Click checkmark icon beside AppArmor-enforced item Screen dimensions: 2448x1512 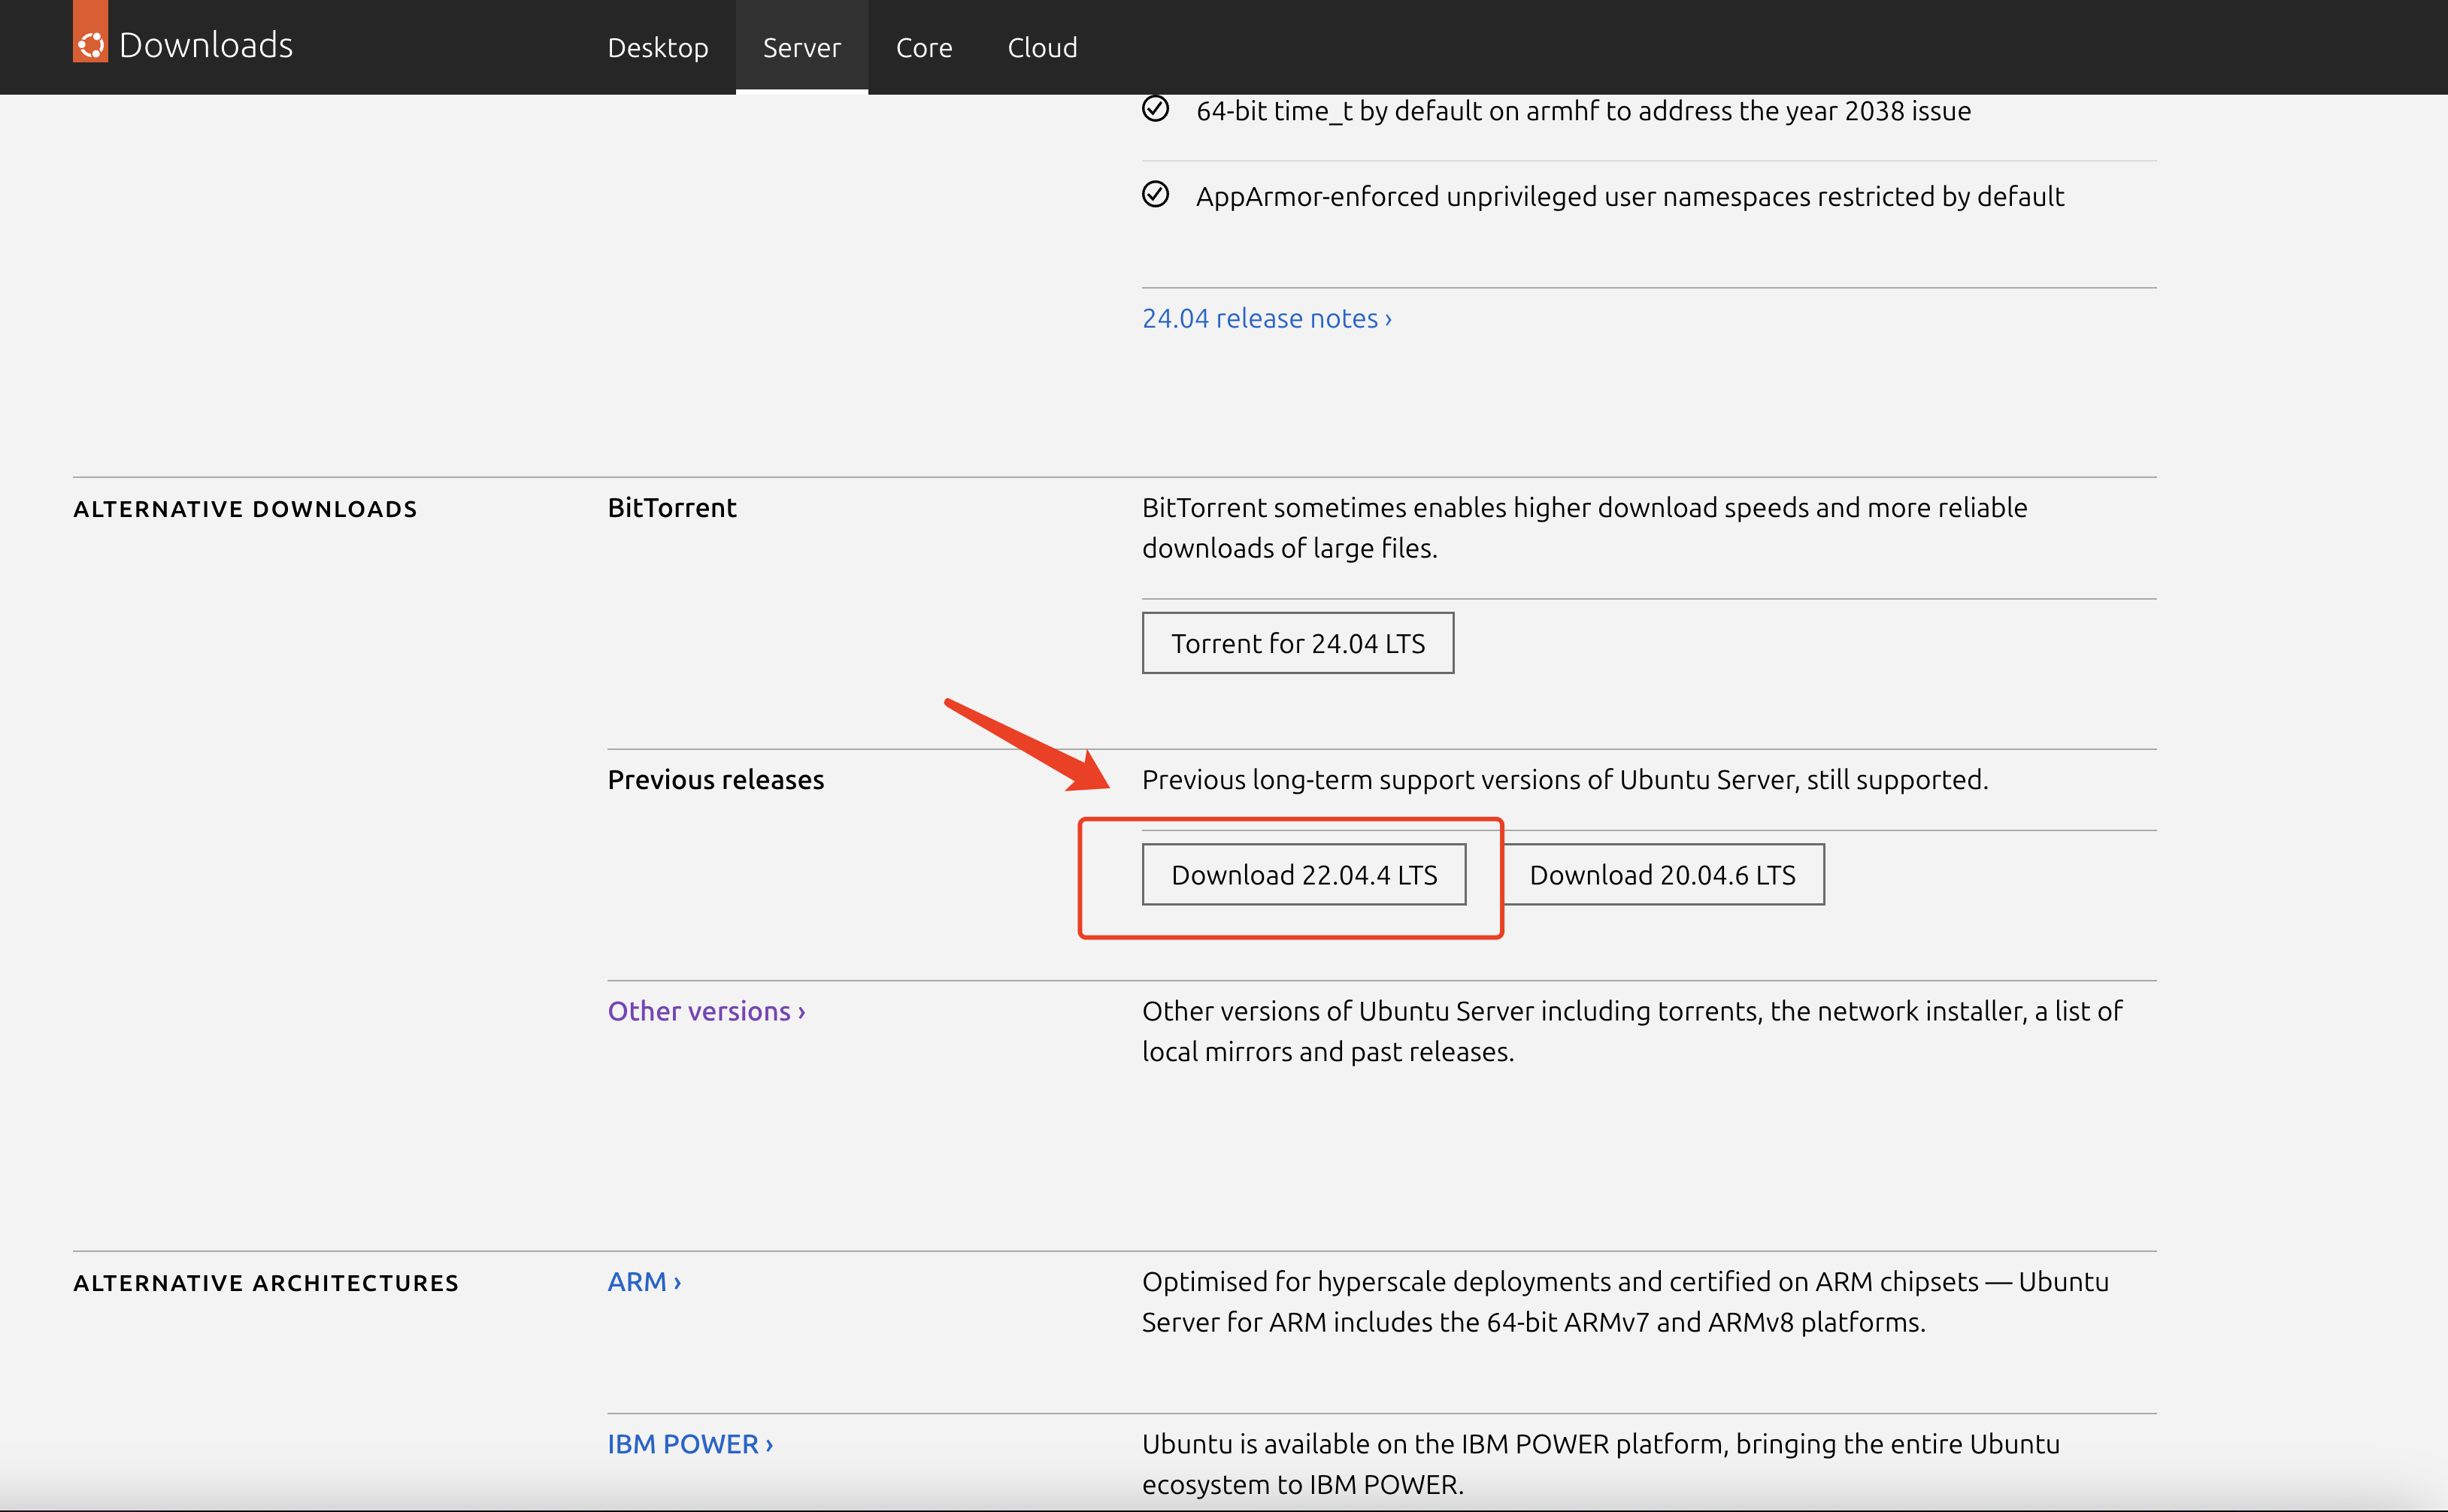point(1156,194)
